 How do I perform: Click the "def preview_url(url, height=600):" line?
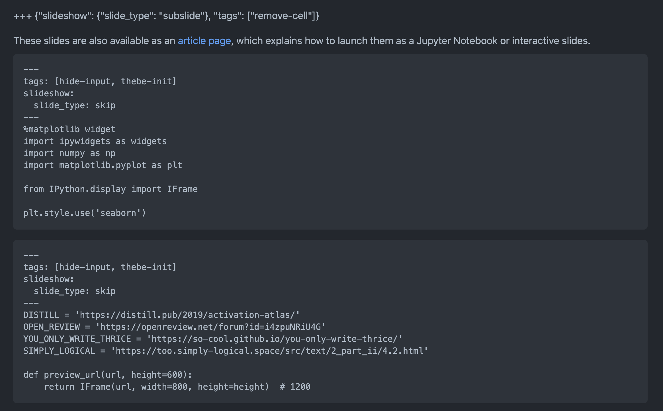(108, 375)
